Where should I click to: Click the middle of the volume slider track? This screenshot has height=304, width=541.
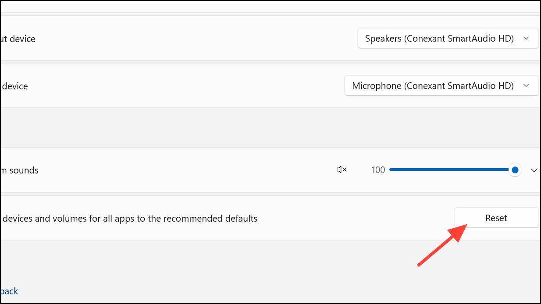click(x=452, y=170)
